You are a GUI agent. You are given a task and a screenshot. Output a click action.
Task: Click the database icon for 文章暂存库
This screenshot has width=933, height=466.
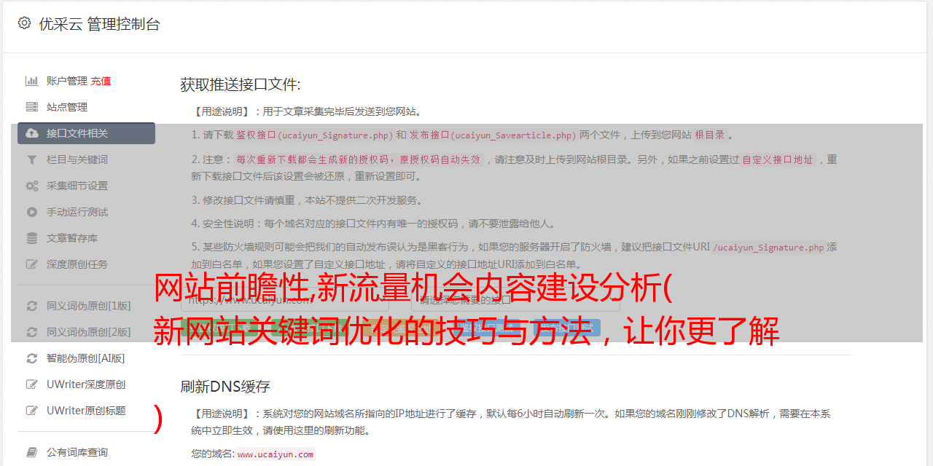click(32, 238)
